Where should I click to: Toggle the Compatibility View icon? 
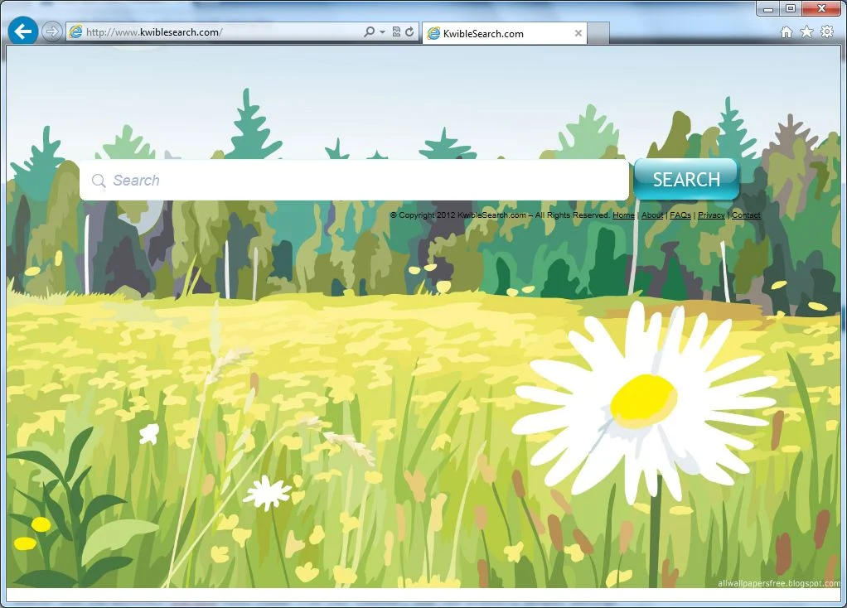(396, 31)
